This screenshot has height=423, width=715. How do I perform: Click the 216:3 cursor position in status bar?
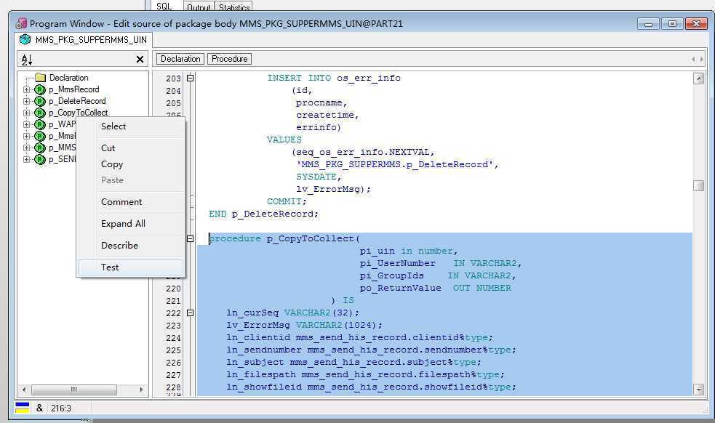coord(61,408)
